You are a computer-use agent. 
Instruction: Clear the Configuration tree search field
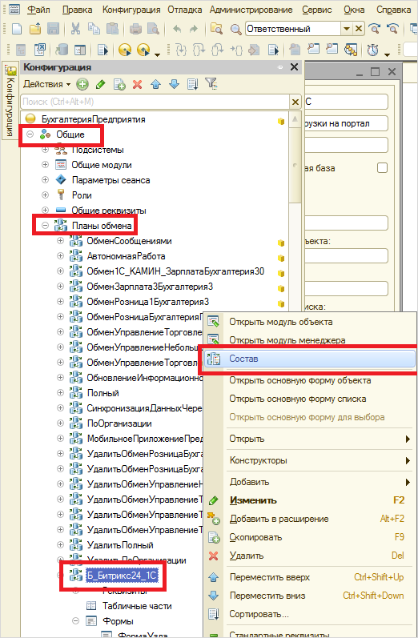[295, 102]
